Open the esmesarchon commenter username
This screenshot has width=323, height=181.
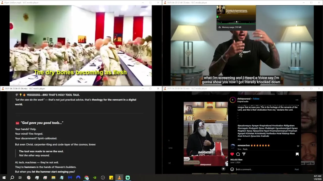(x=244, y=145)
